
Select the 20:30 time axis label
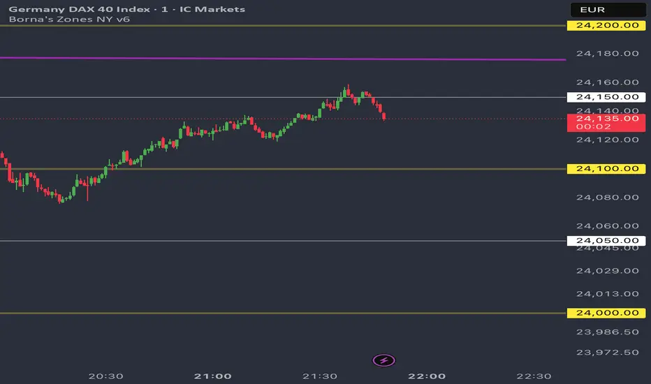coord(106,376)
